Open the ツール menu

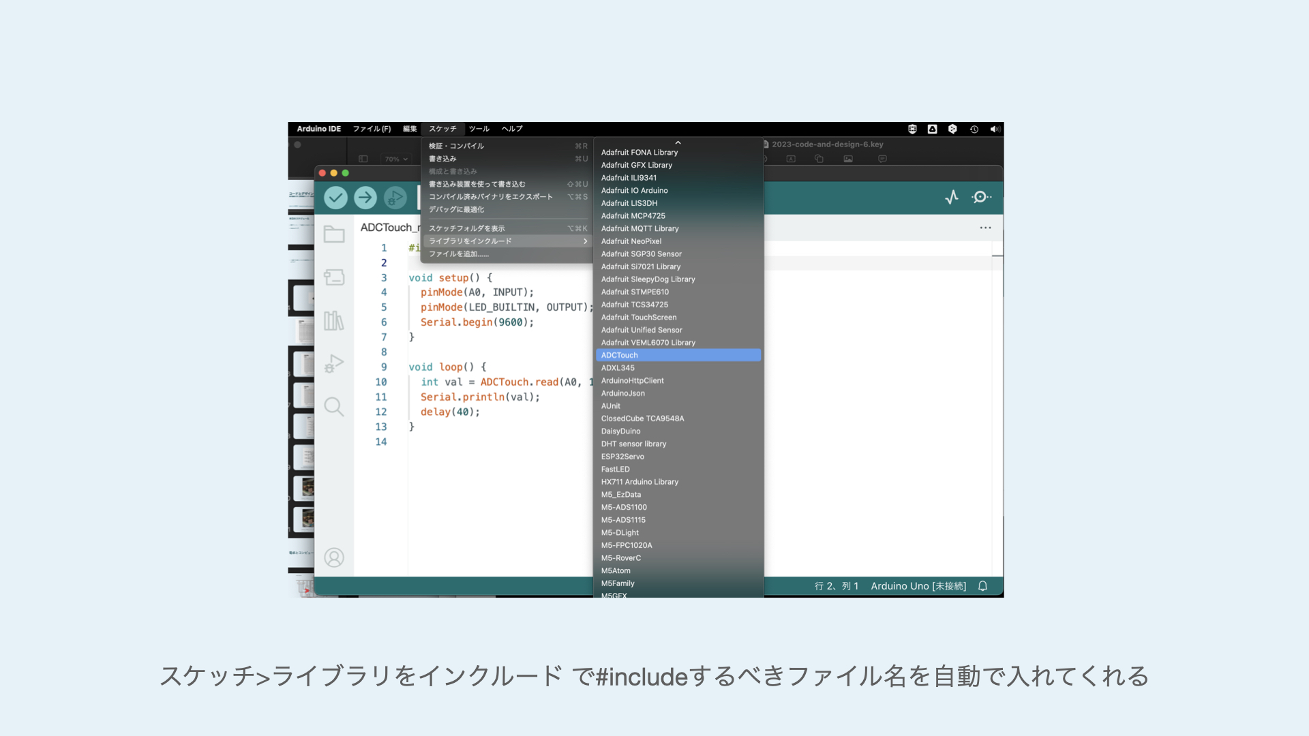(x=479, y=129)
